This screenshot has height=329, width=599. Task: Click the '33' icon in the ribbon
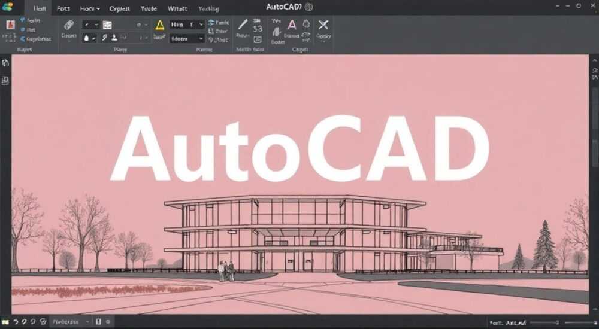click(x=258, y=29)
